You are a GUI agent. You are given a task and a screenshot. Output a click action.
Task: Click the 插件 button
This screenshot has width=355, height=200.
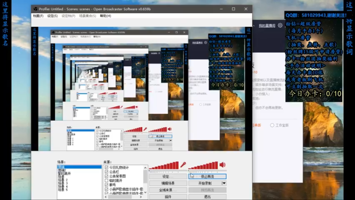[x=168, y=196]
